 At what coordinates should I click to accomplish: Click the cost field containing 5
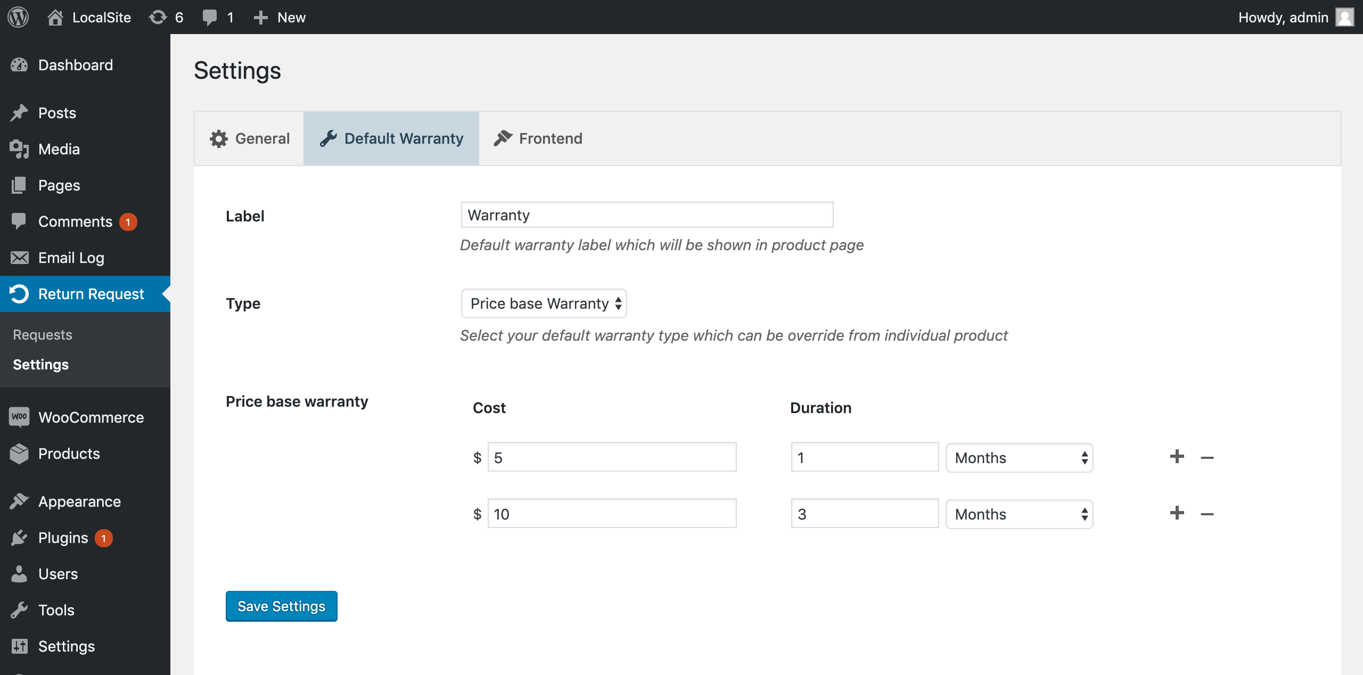[x=612, y=458]
